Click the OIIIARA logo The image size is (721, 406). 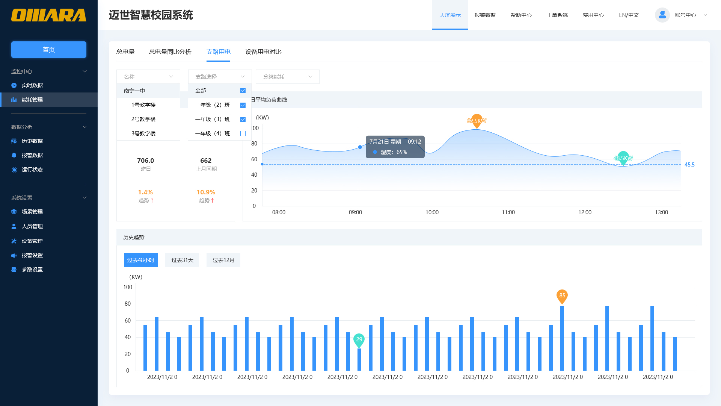coord(49,15)
